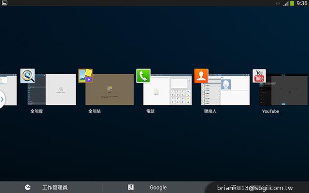The image size is (309, 193).
Task: Tap the 9:36 clock
Action: (302, 3)
